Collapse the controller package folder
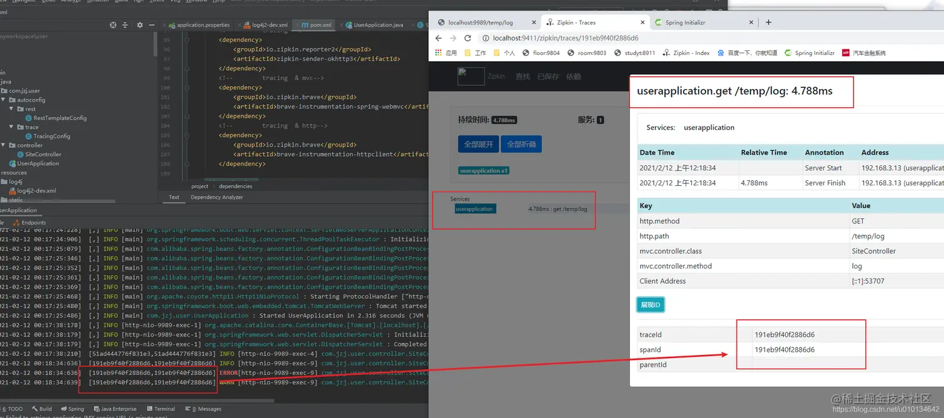The height and width of the screenshot is (418, 944). point(4,145)
